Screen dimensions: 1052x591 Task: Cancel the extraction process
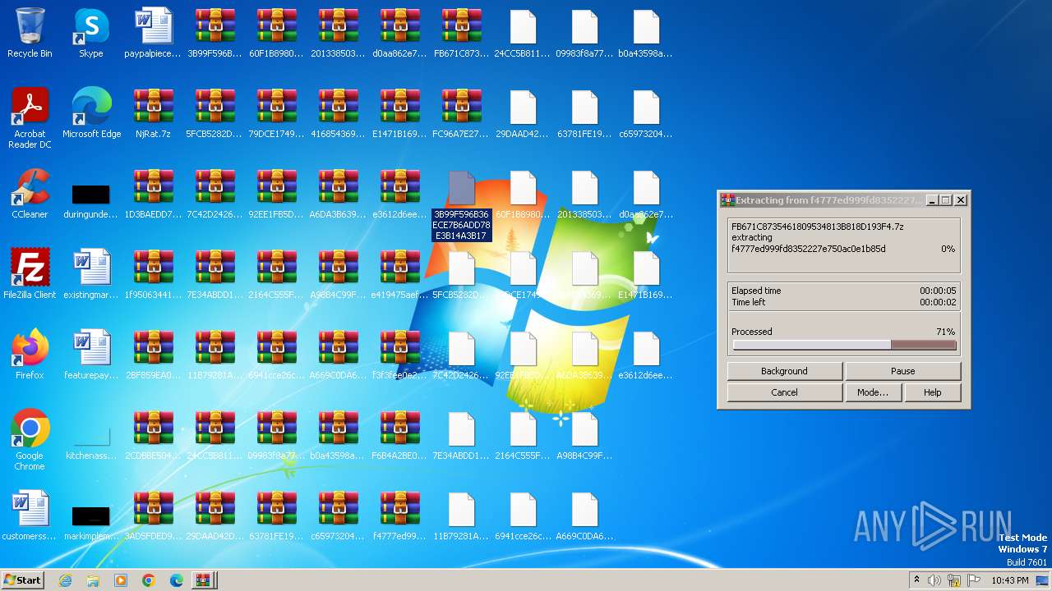[784, 392]
